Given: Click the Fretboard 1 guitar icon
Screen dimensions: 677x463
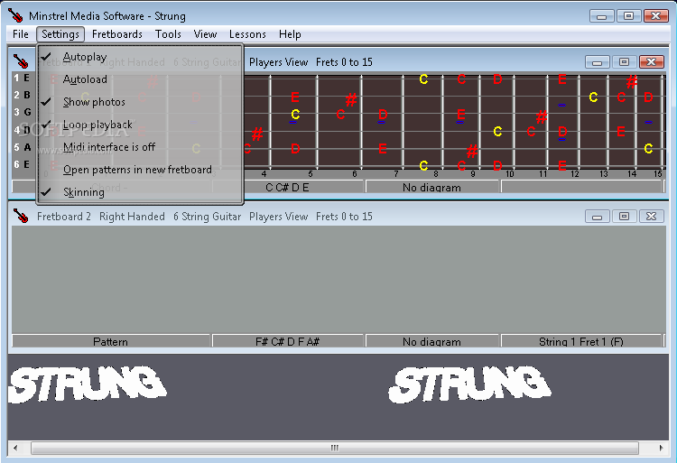Looking at the screenshot, I should (20, 61).
